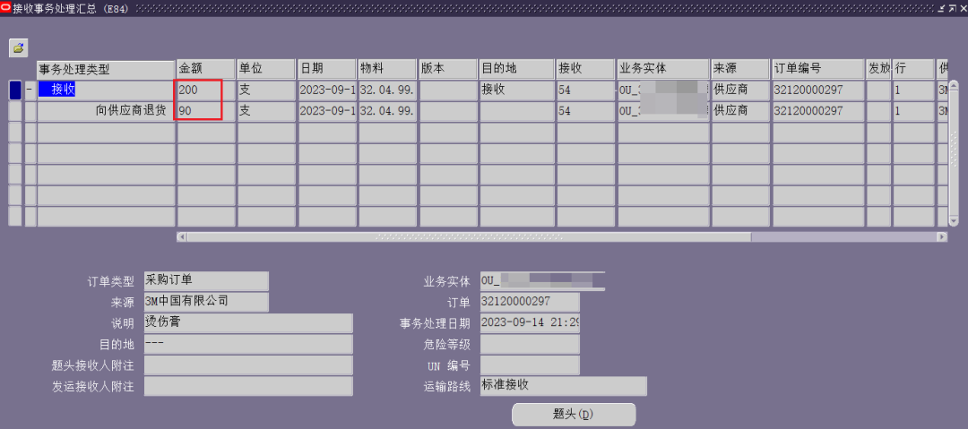Click the 来源 field showing 3M中国有限公司
The width and height of the screenshot is (968, 429).
(206, 302)
